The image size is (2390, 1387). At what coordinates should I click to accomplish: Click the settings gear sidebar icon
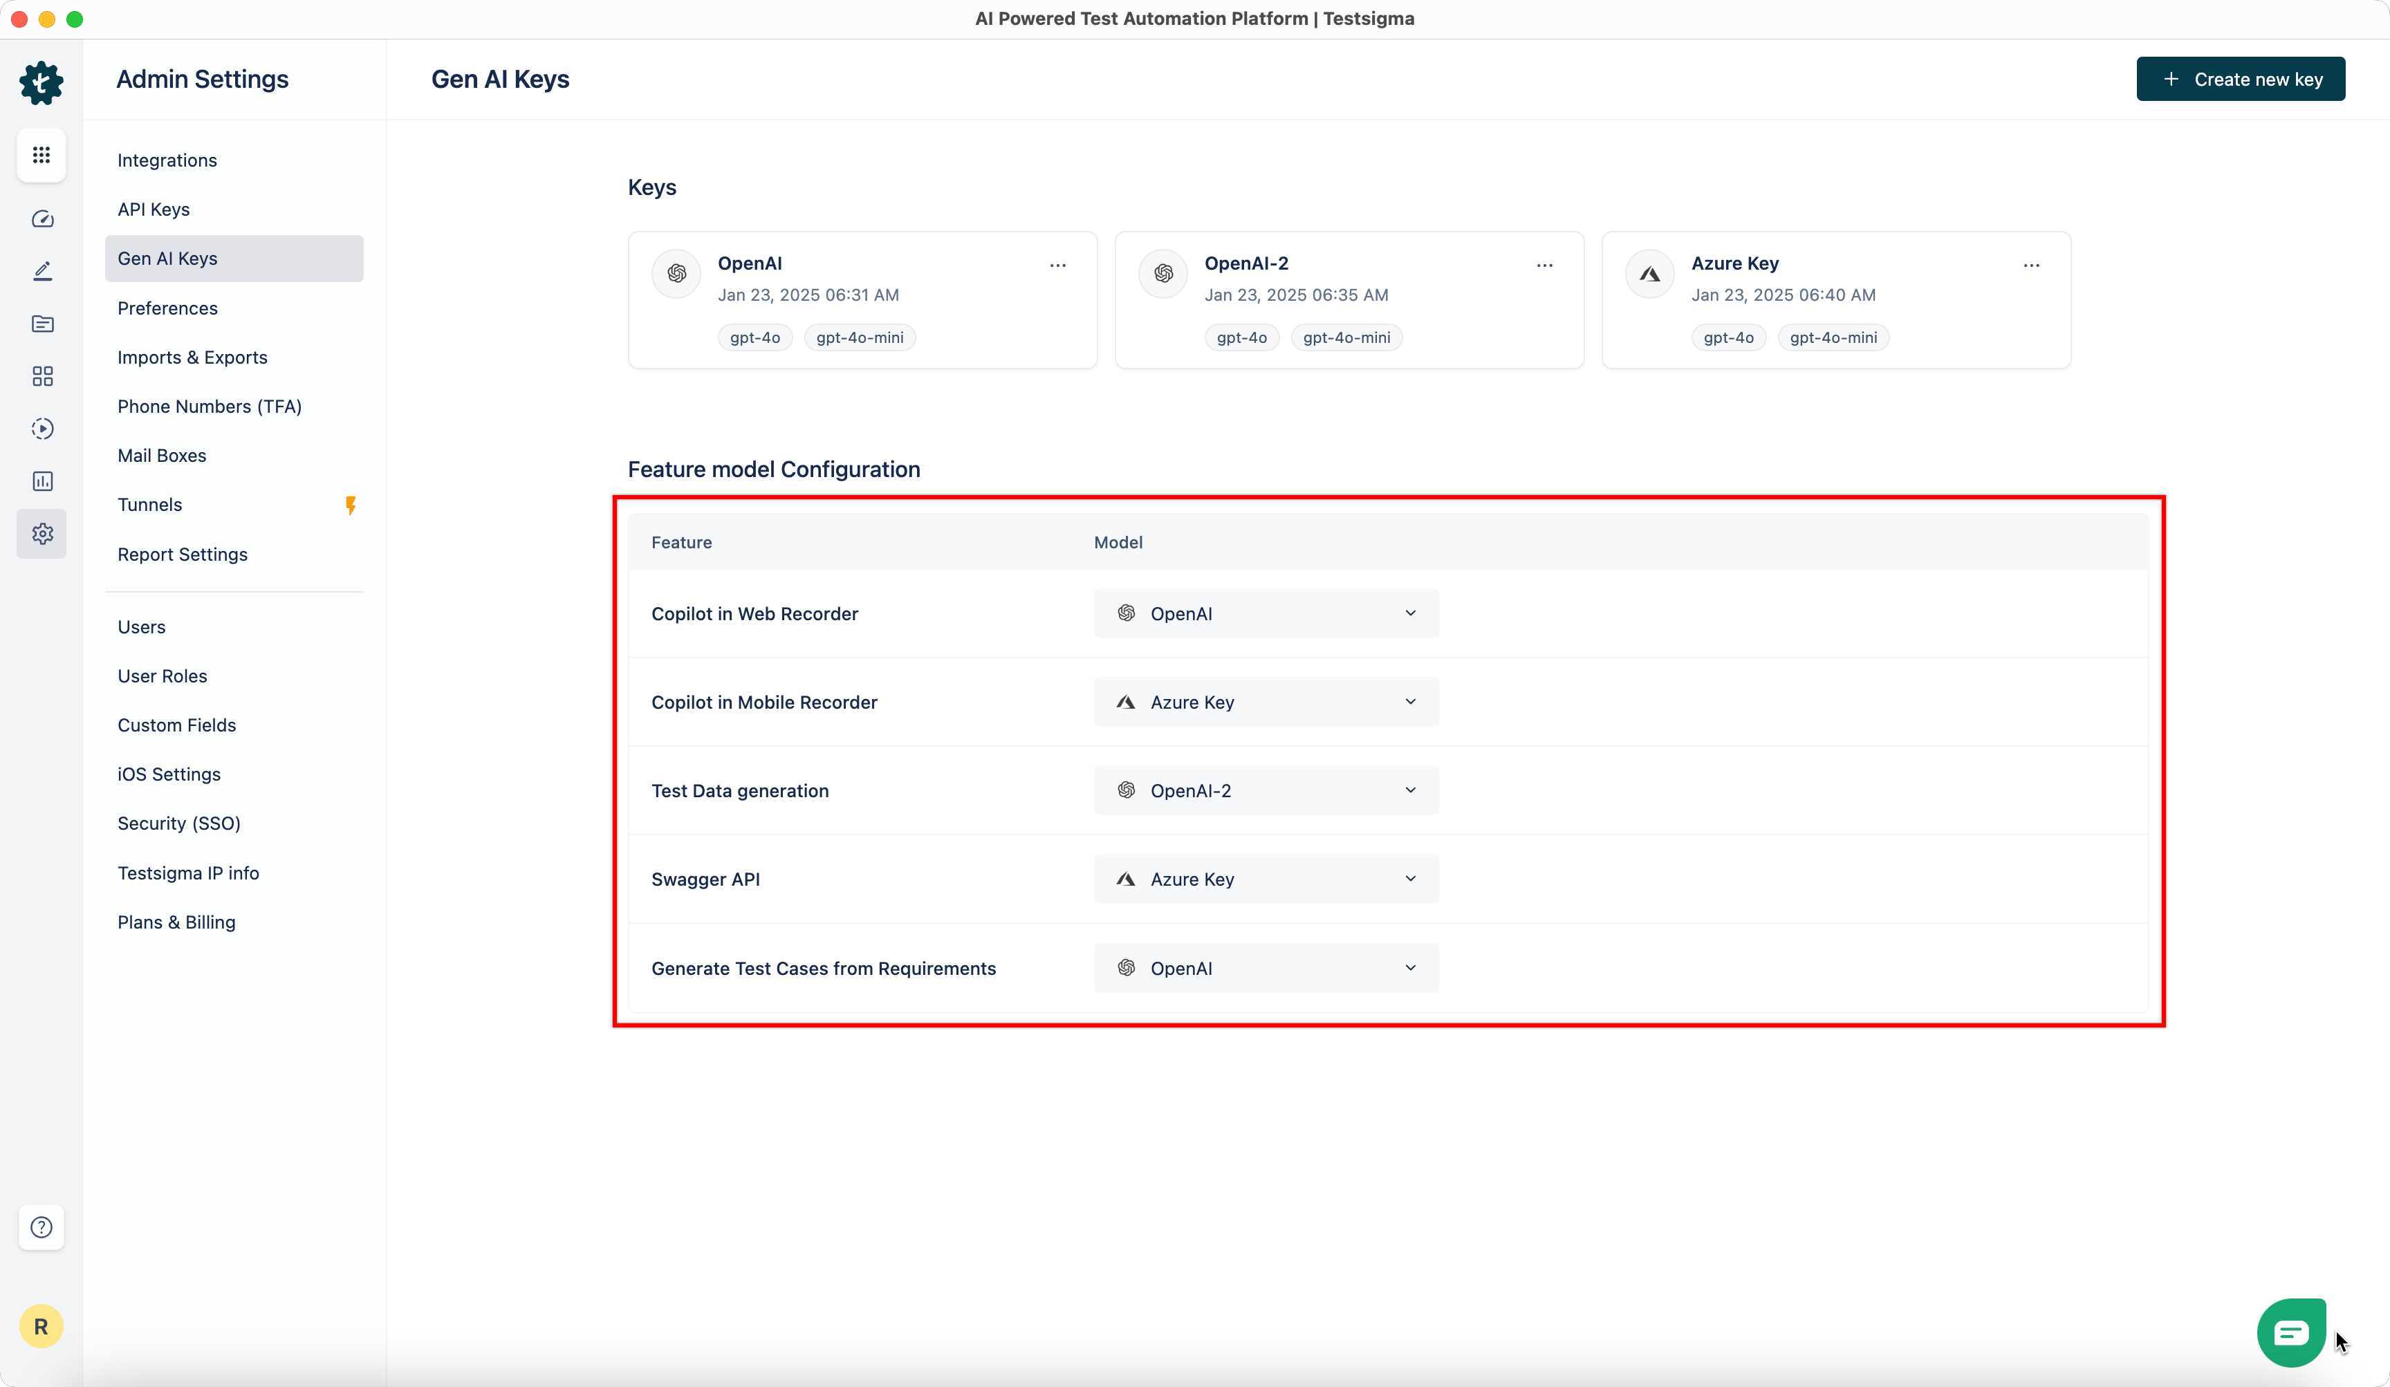41,534
